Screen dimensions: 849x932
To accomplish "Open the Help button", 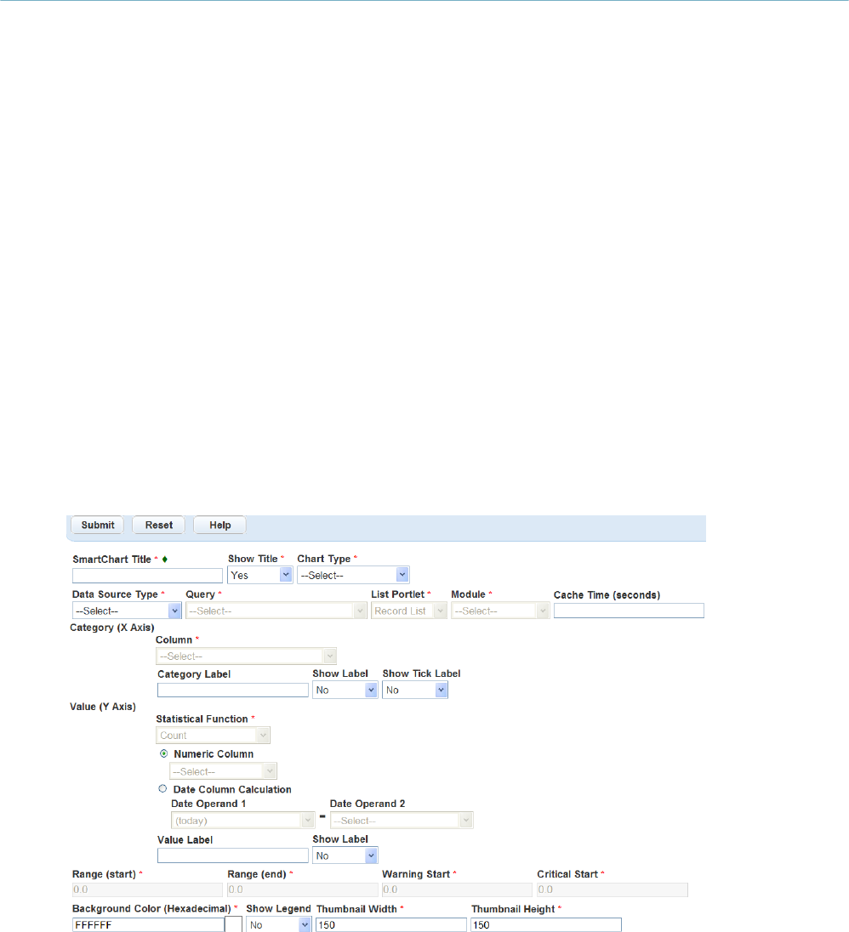I will pyautogui.click(x=220, y=525).
